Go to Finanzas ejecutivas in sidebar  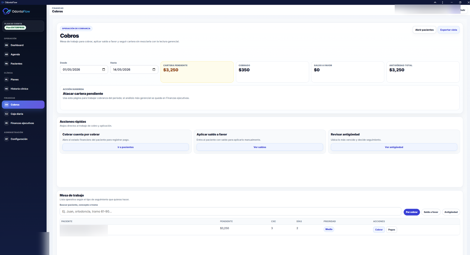23,123
